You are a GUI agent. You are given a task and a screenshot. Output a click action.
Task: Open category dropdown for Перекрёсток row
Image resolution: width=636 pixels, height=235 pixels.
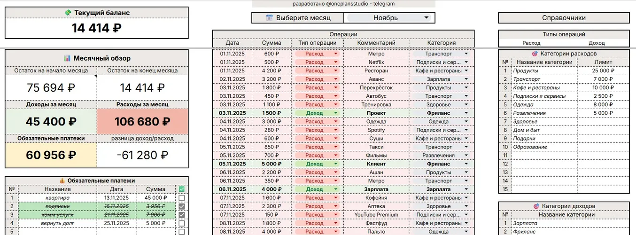click(466, 88)
